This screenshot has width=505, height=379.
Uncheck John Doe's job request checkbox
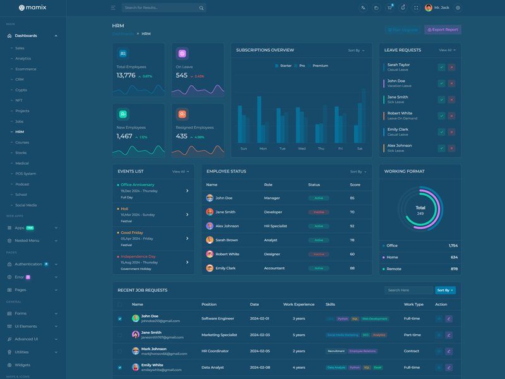120,319
